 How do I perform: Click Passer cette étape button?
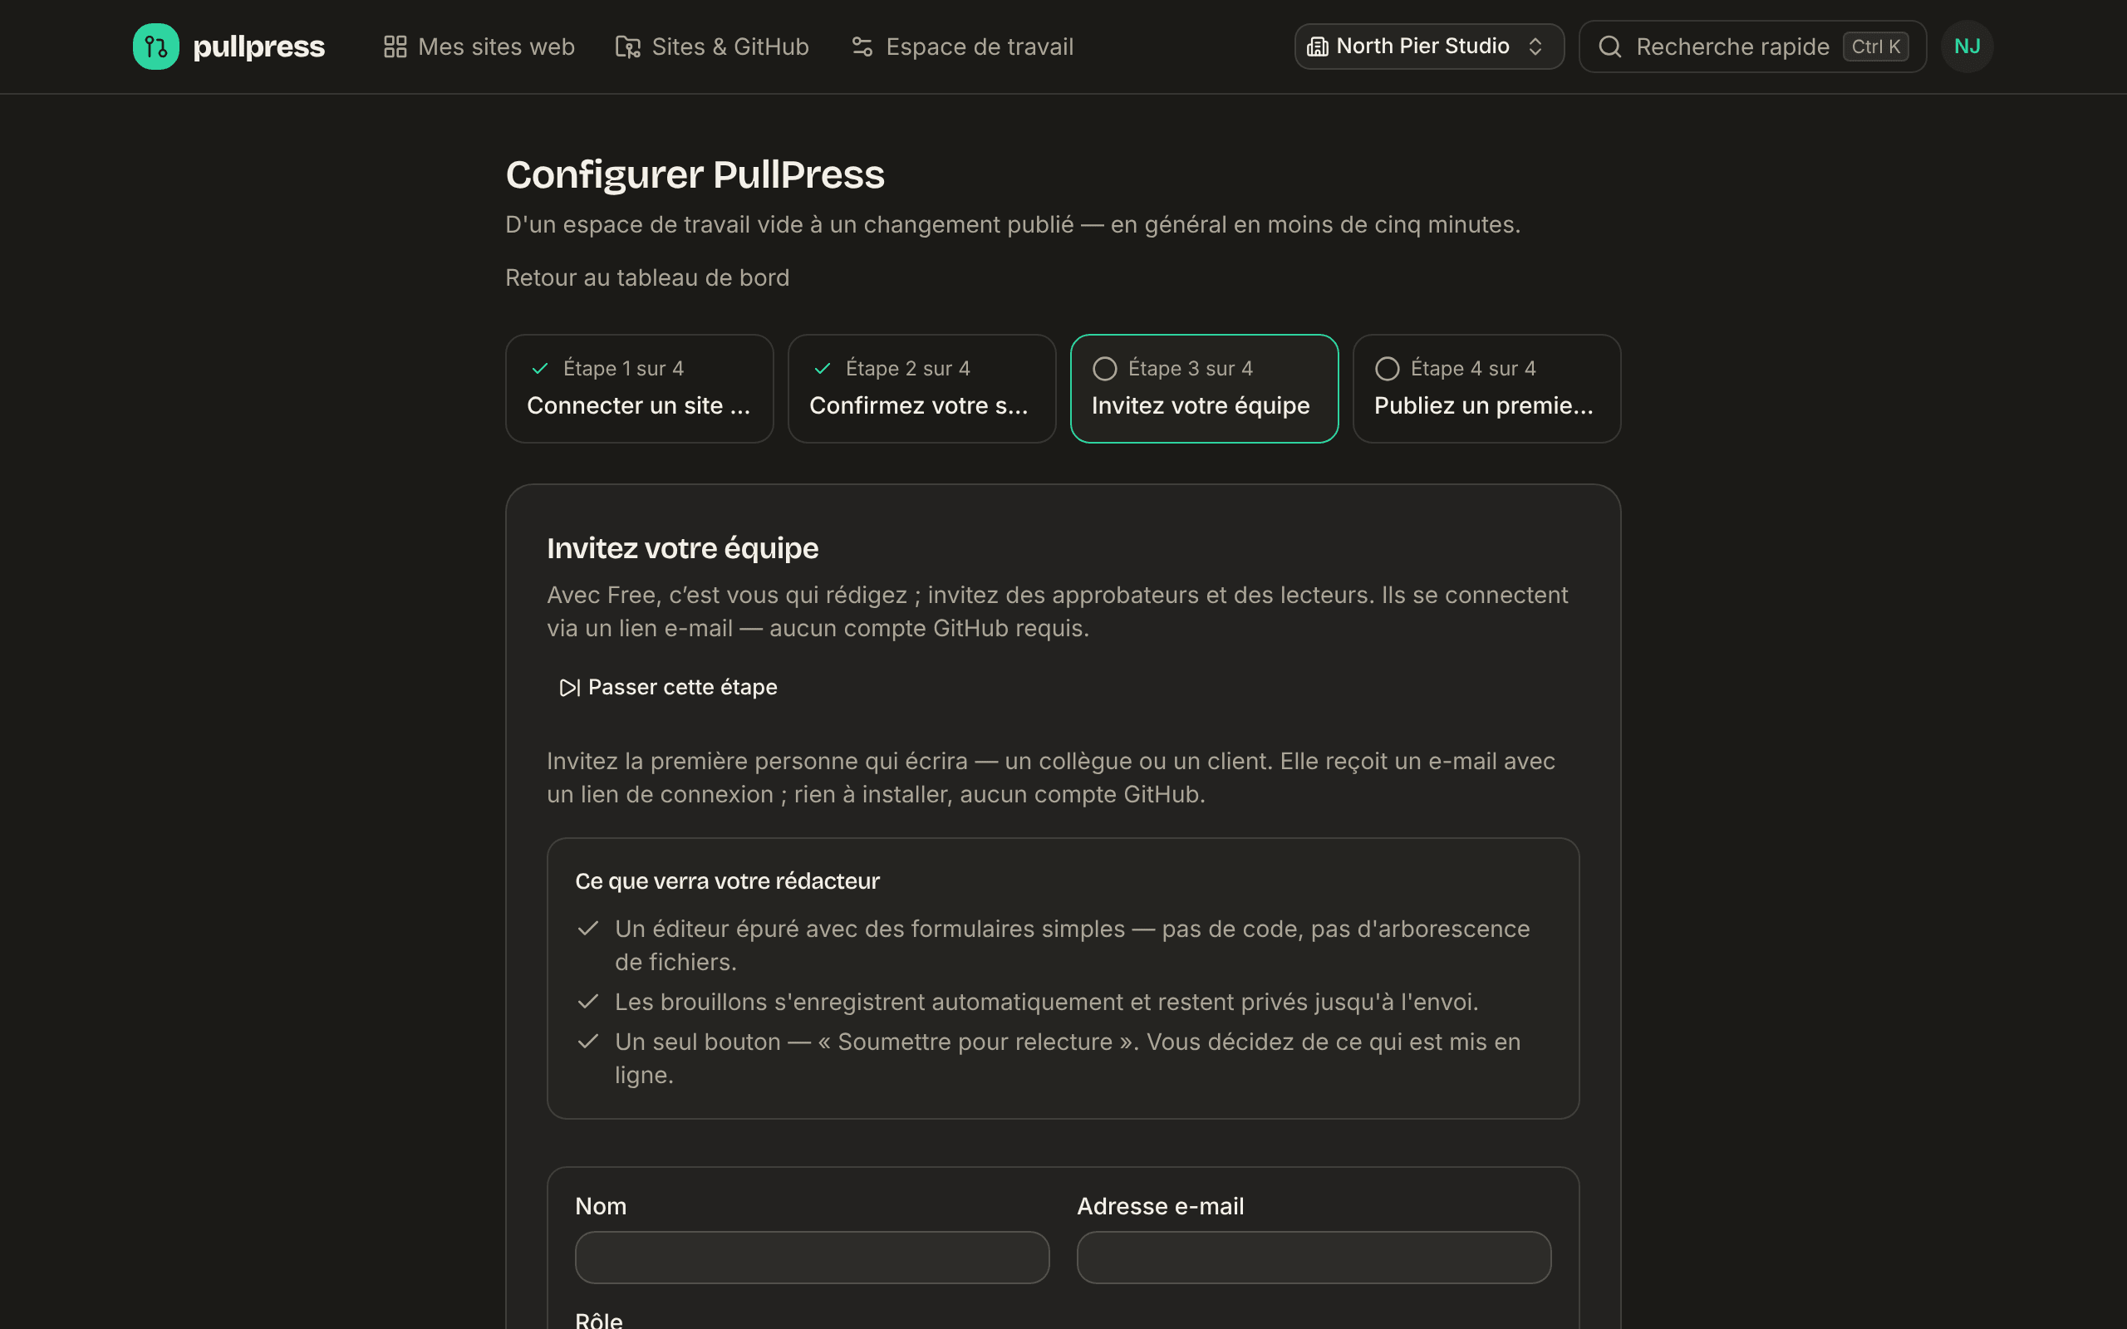coord(668,688)
